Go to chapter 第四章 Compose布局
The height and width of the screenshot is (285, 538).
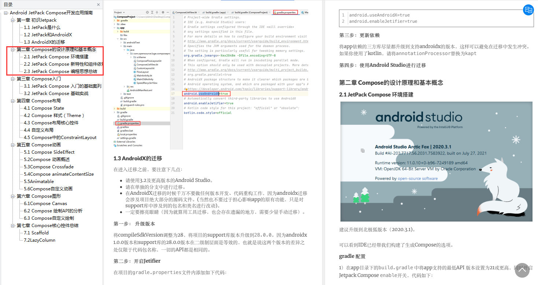pyautogui.click(x=39, y=101)
